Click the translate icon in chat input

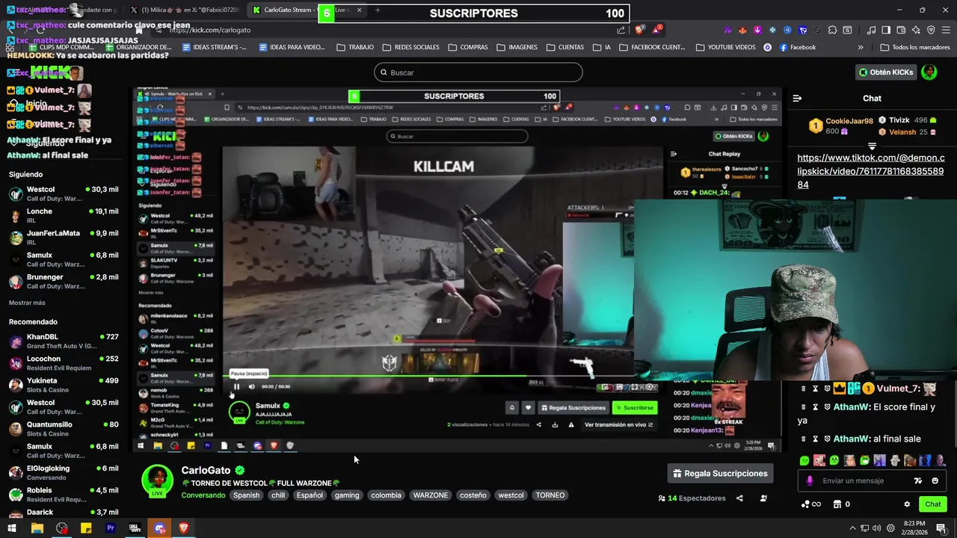[x=918, y=480]
